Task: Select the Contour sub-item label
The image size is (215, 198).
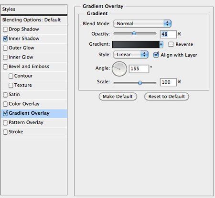Action: (23, 76)
